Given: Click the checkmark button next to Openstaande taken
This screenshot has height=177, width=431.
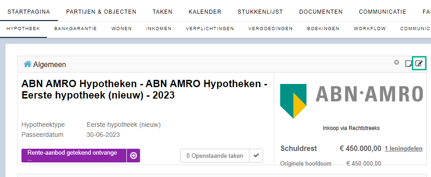Looking at the screenshot, I should tap(256, 156).
